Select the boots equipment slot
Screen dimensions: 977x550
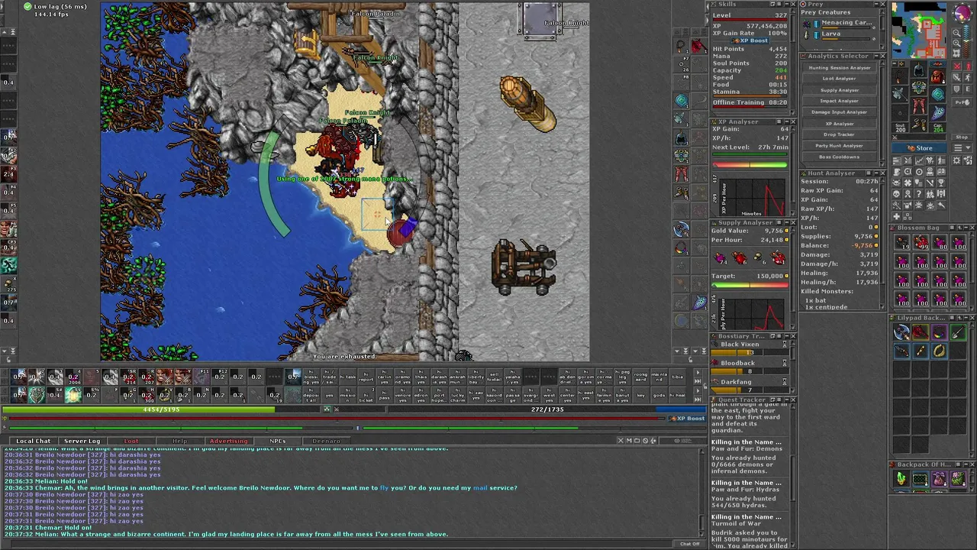(918, 123)
